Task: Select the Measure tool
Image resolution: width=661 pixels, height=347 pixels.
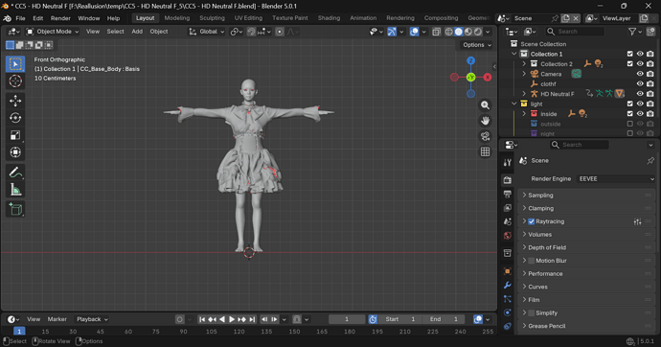Action: pyautogui.click(x=15, y=190)
